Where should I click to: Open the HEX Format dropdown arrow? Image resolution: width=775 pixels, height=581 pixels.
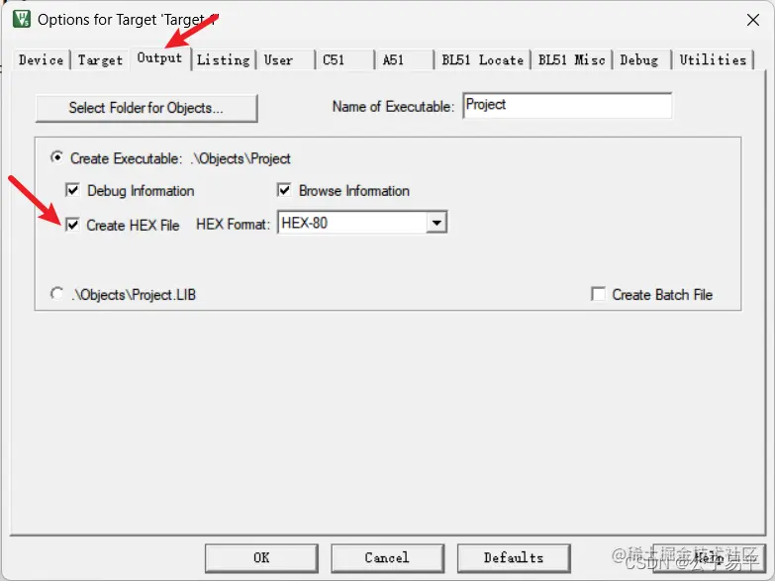436,223
